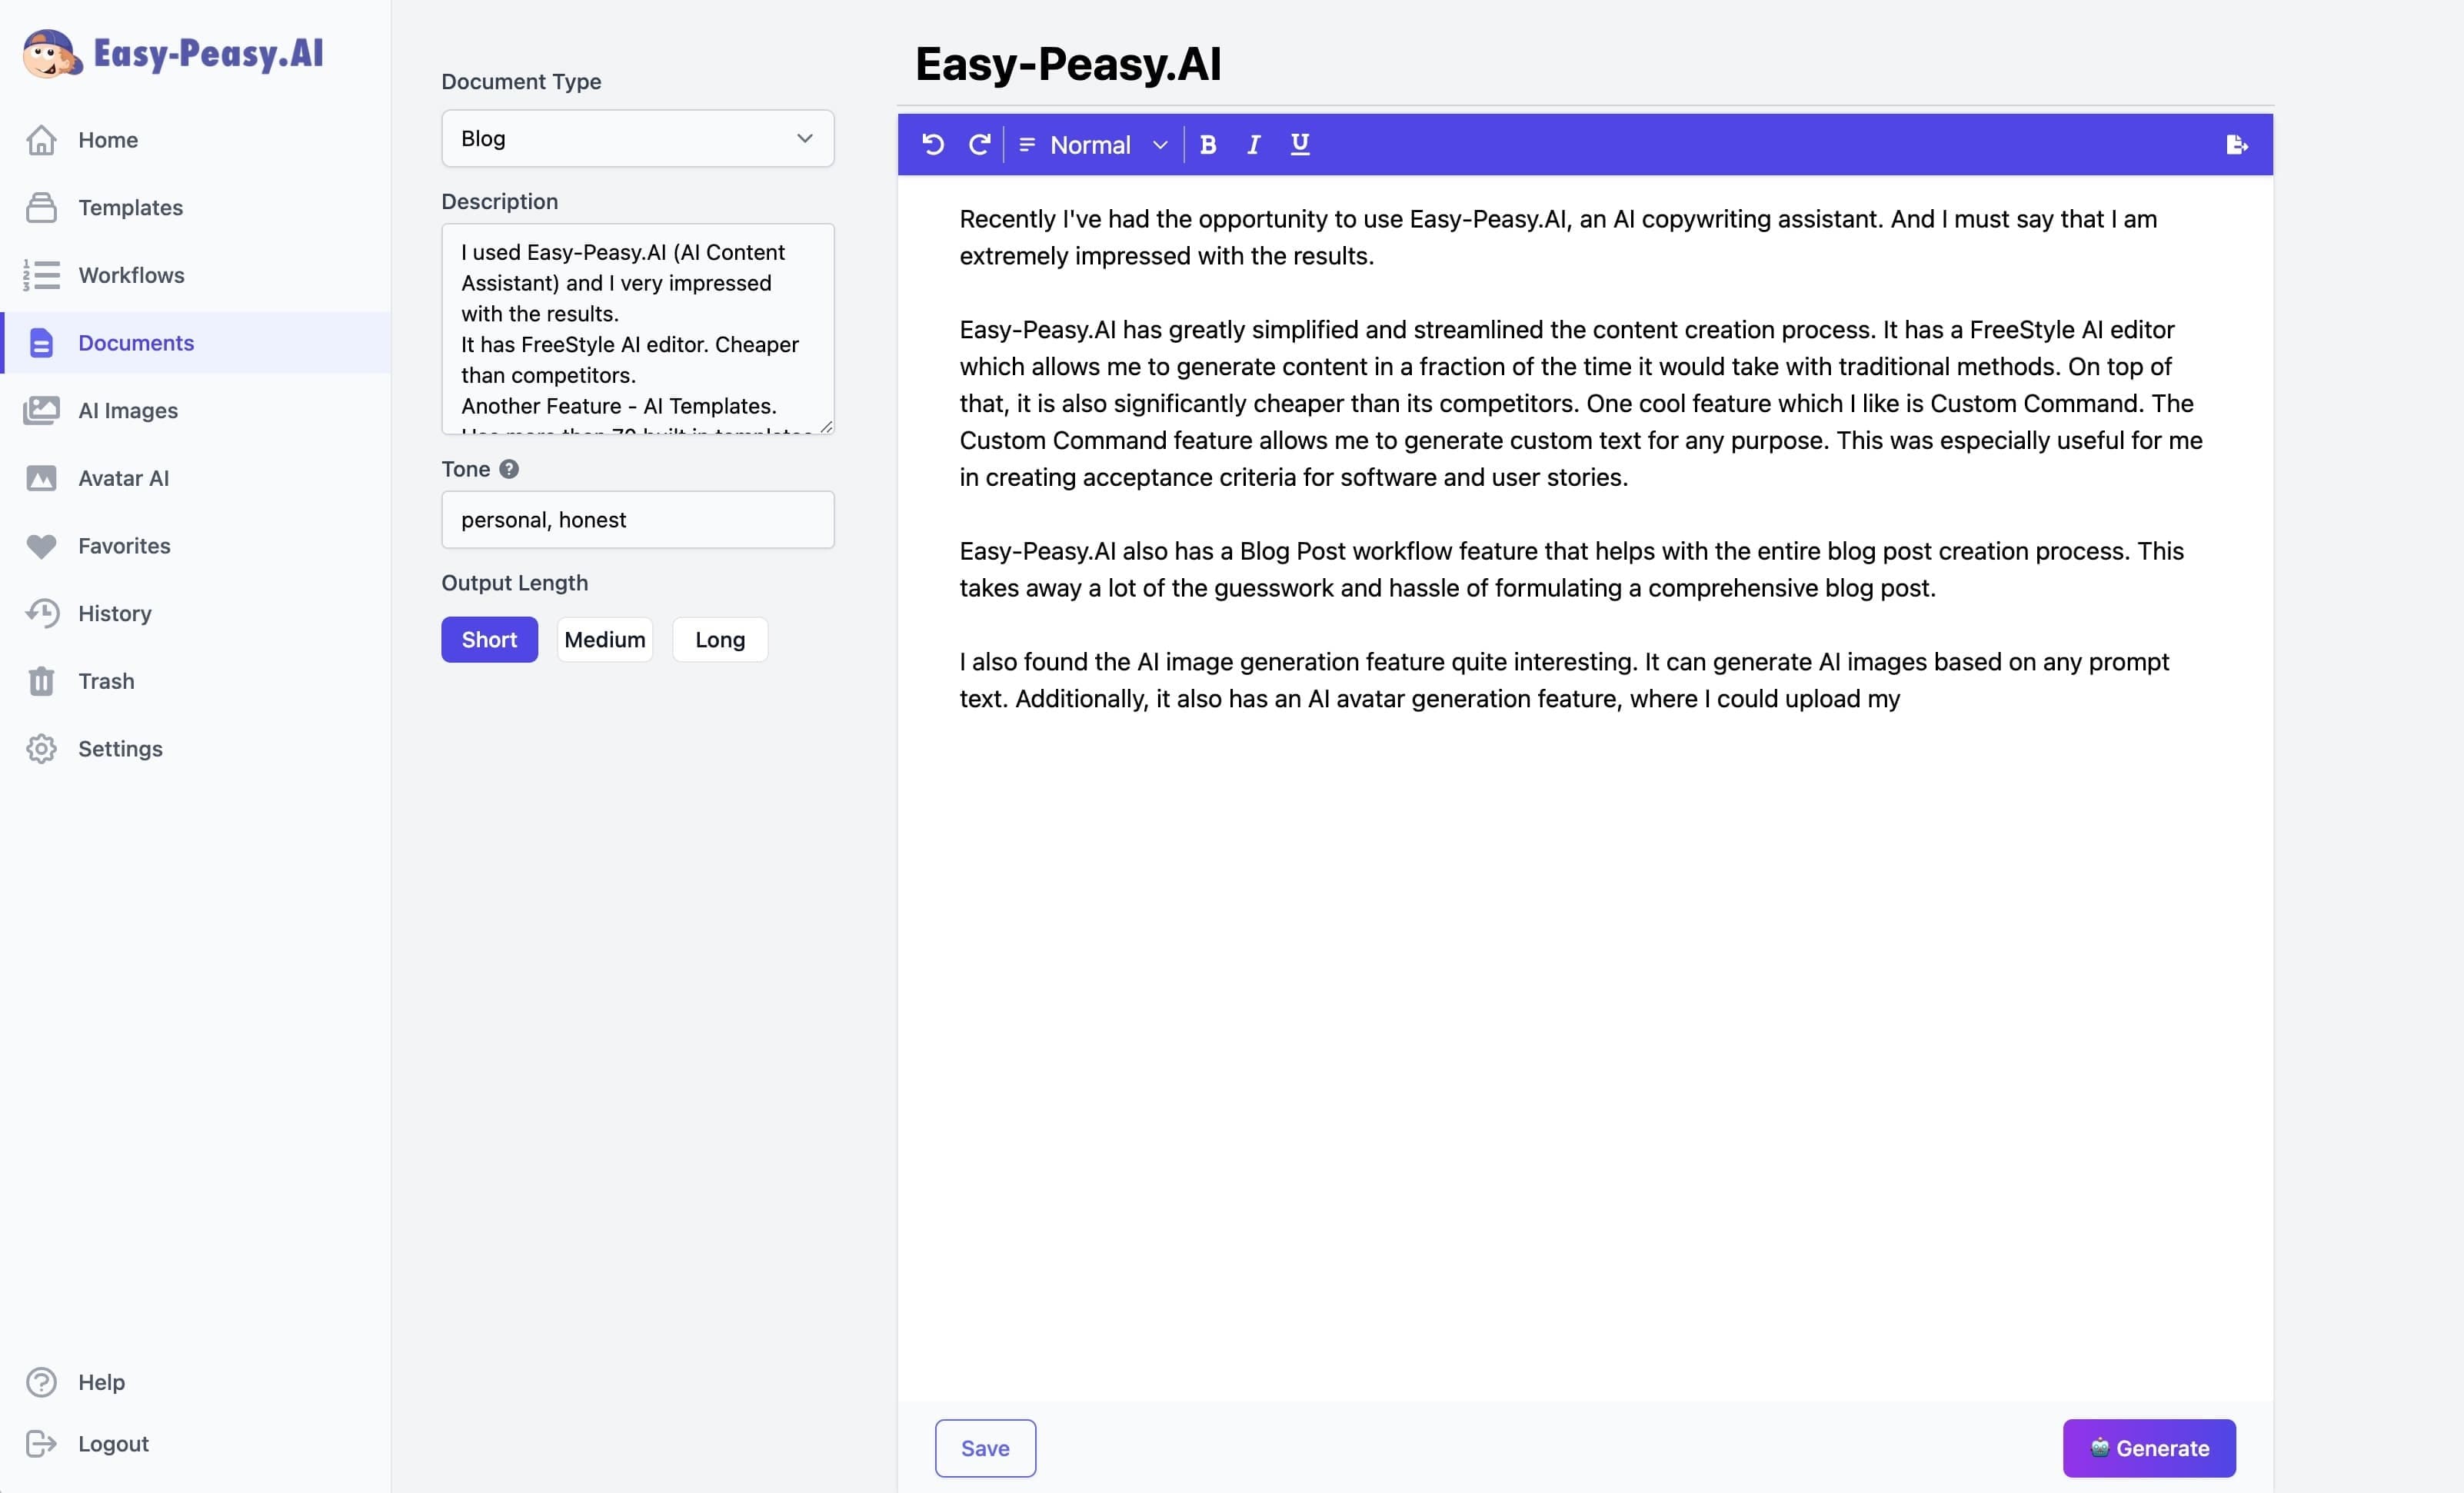The image size is (2464, 1493).
Task: Select the Long output length
Action: pyautogui.click(x=720, y=638)
